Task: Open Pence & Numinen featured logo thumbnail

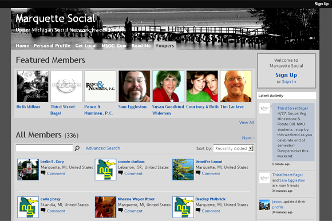Action: (x=100, y=86)
